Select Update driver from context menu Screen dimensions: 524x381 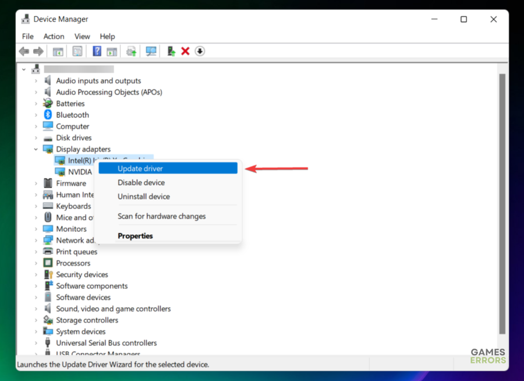coord(140,168)
